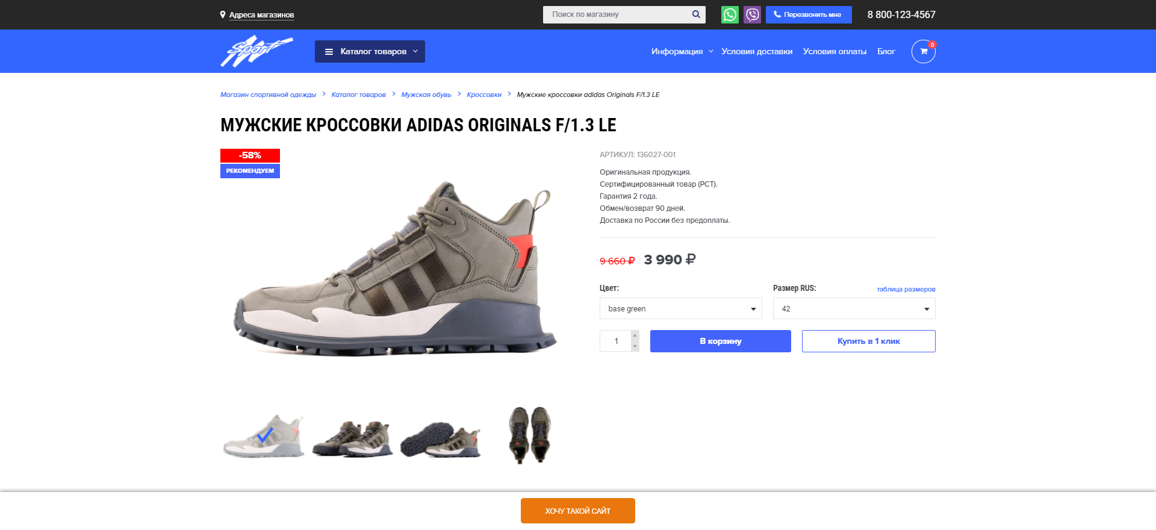The width and height of the screenshot is (1156, 530).
Task: Click Купить в 1 клик button
Action: tap(868, 341)
